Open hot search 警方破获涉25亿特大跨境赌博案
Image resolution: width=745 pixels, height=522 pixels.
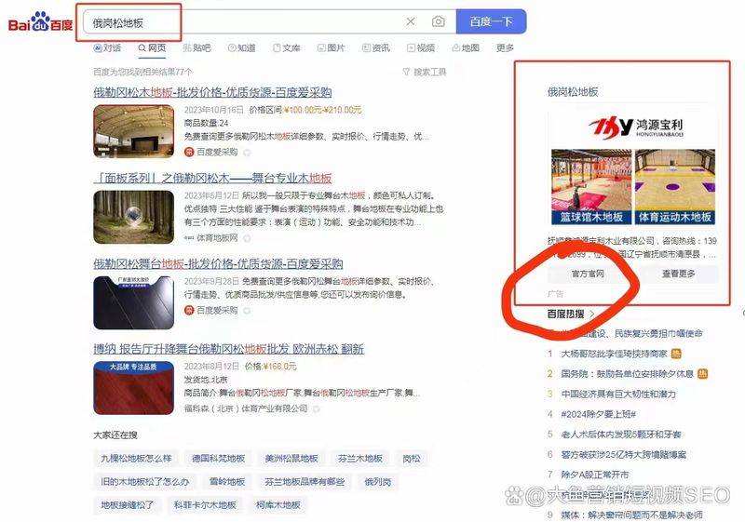point(623,454)
